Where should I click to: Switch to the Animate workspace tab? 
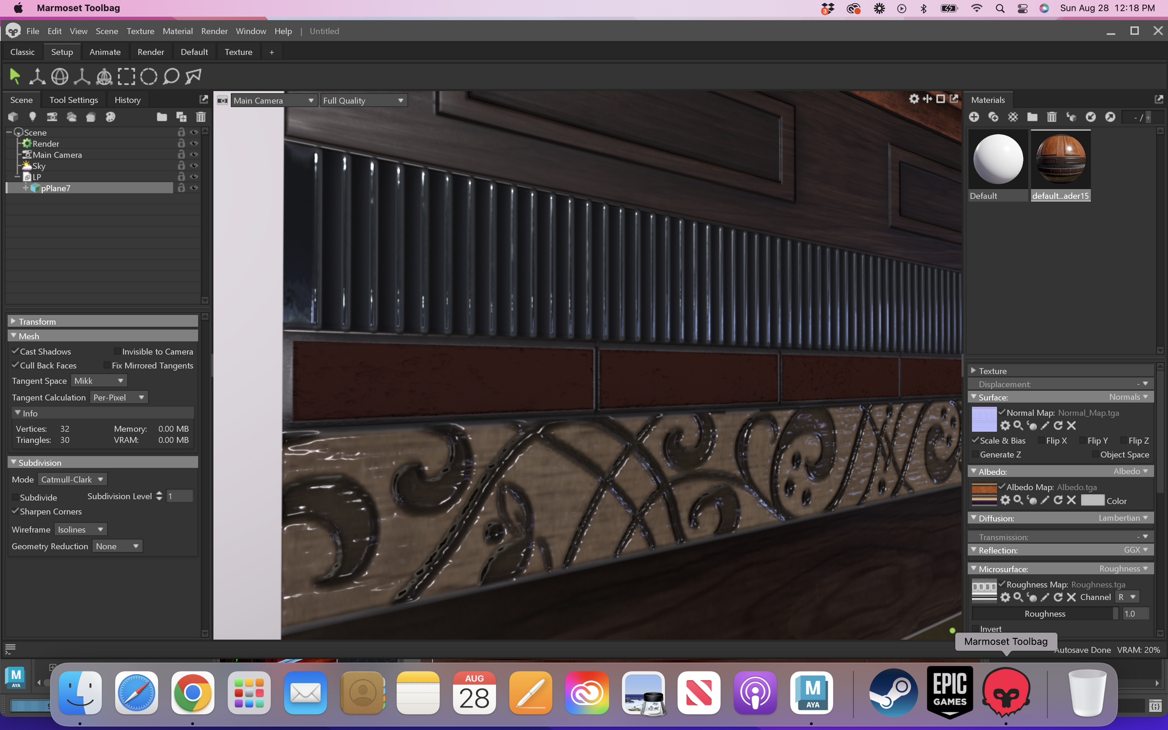(x=105, y=52)
